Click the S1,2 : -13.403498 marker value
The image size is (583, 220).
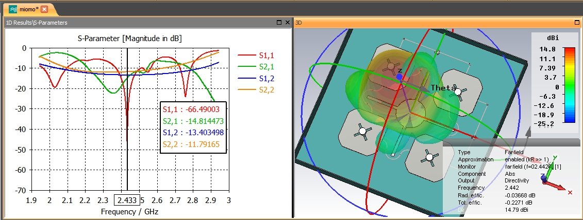point(193,133)
